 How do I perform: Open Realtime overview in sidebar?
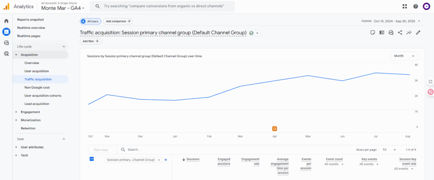[x=32, y=28]
